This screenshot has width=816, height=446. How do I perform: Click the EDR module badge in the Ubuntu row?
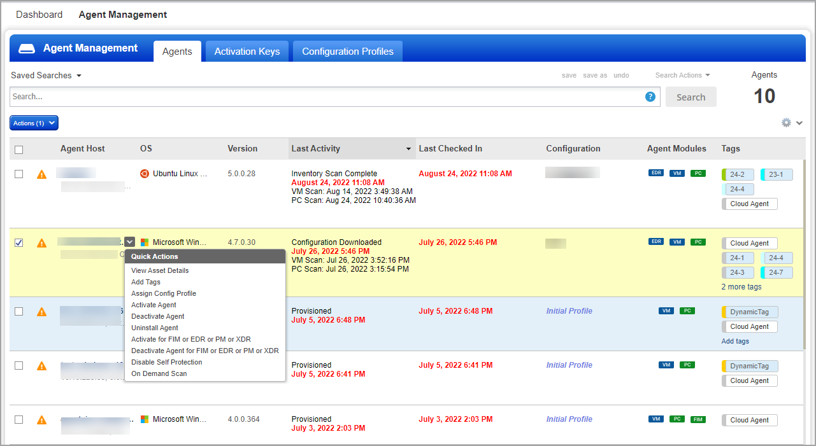point(656,173)
